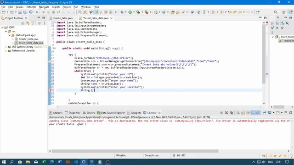Click the green Run button icon
This screenshot has height=165, width=294.
(130, 12)
